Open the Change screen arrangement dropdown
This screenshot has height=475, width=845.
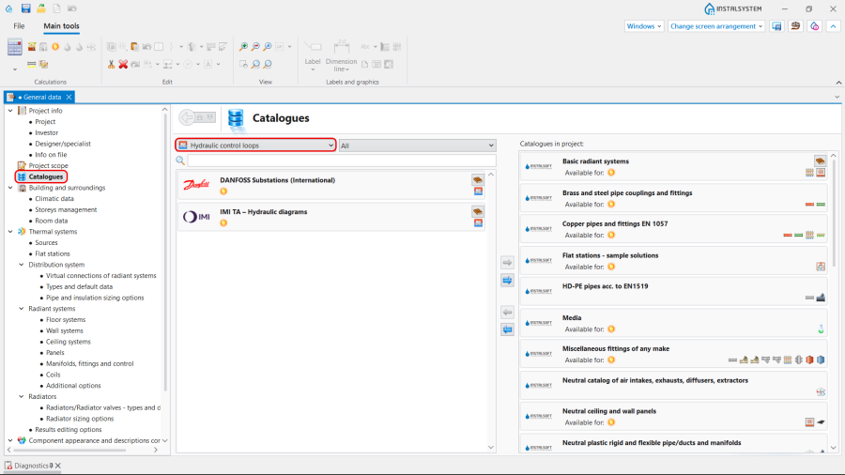716,26
